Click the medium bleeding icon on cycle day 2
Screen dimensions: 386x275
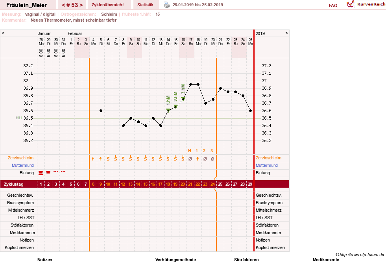tap(48, 172)
